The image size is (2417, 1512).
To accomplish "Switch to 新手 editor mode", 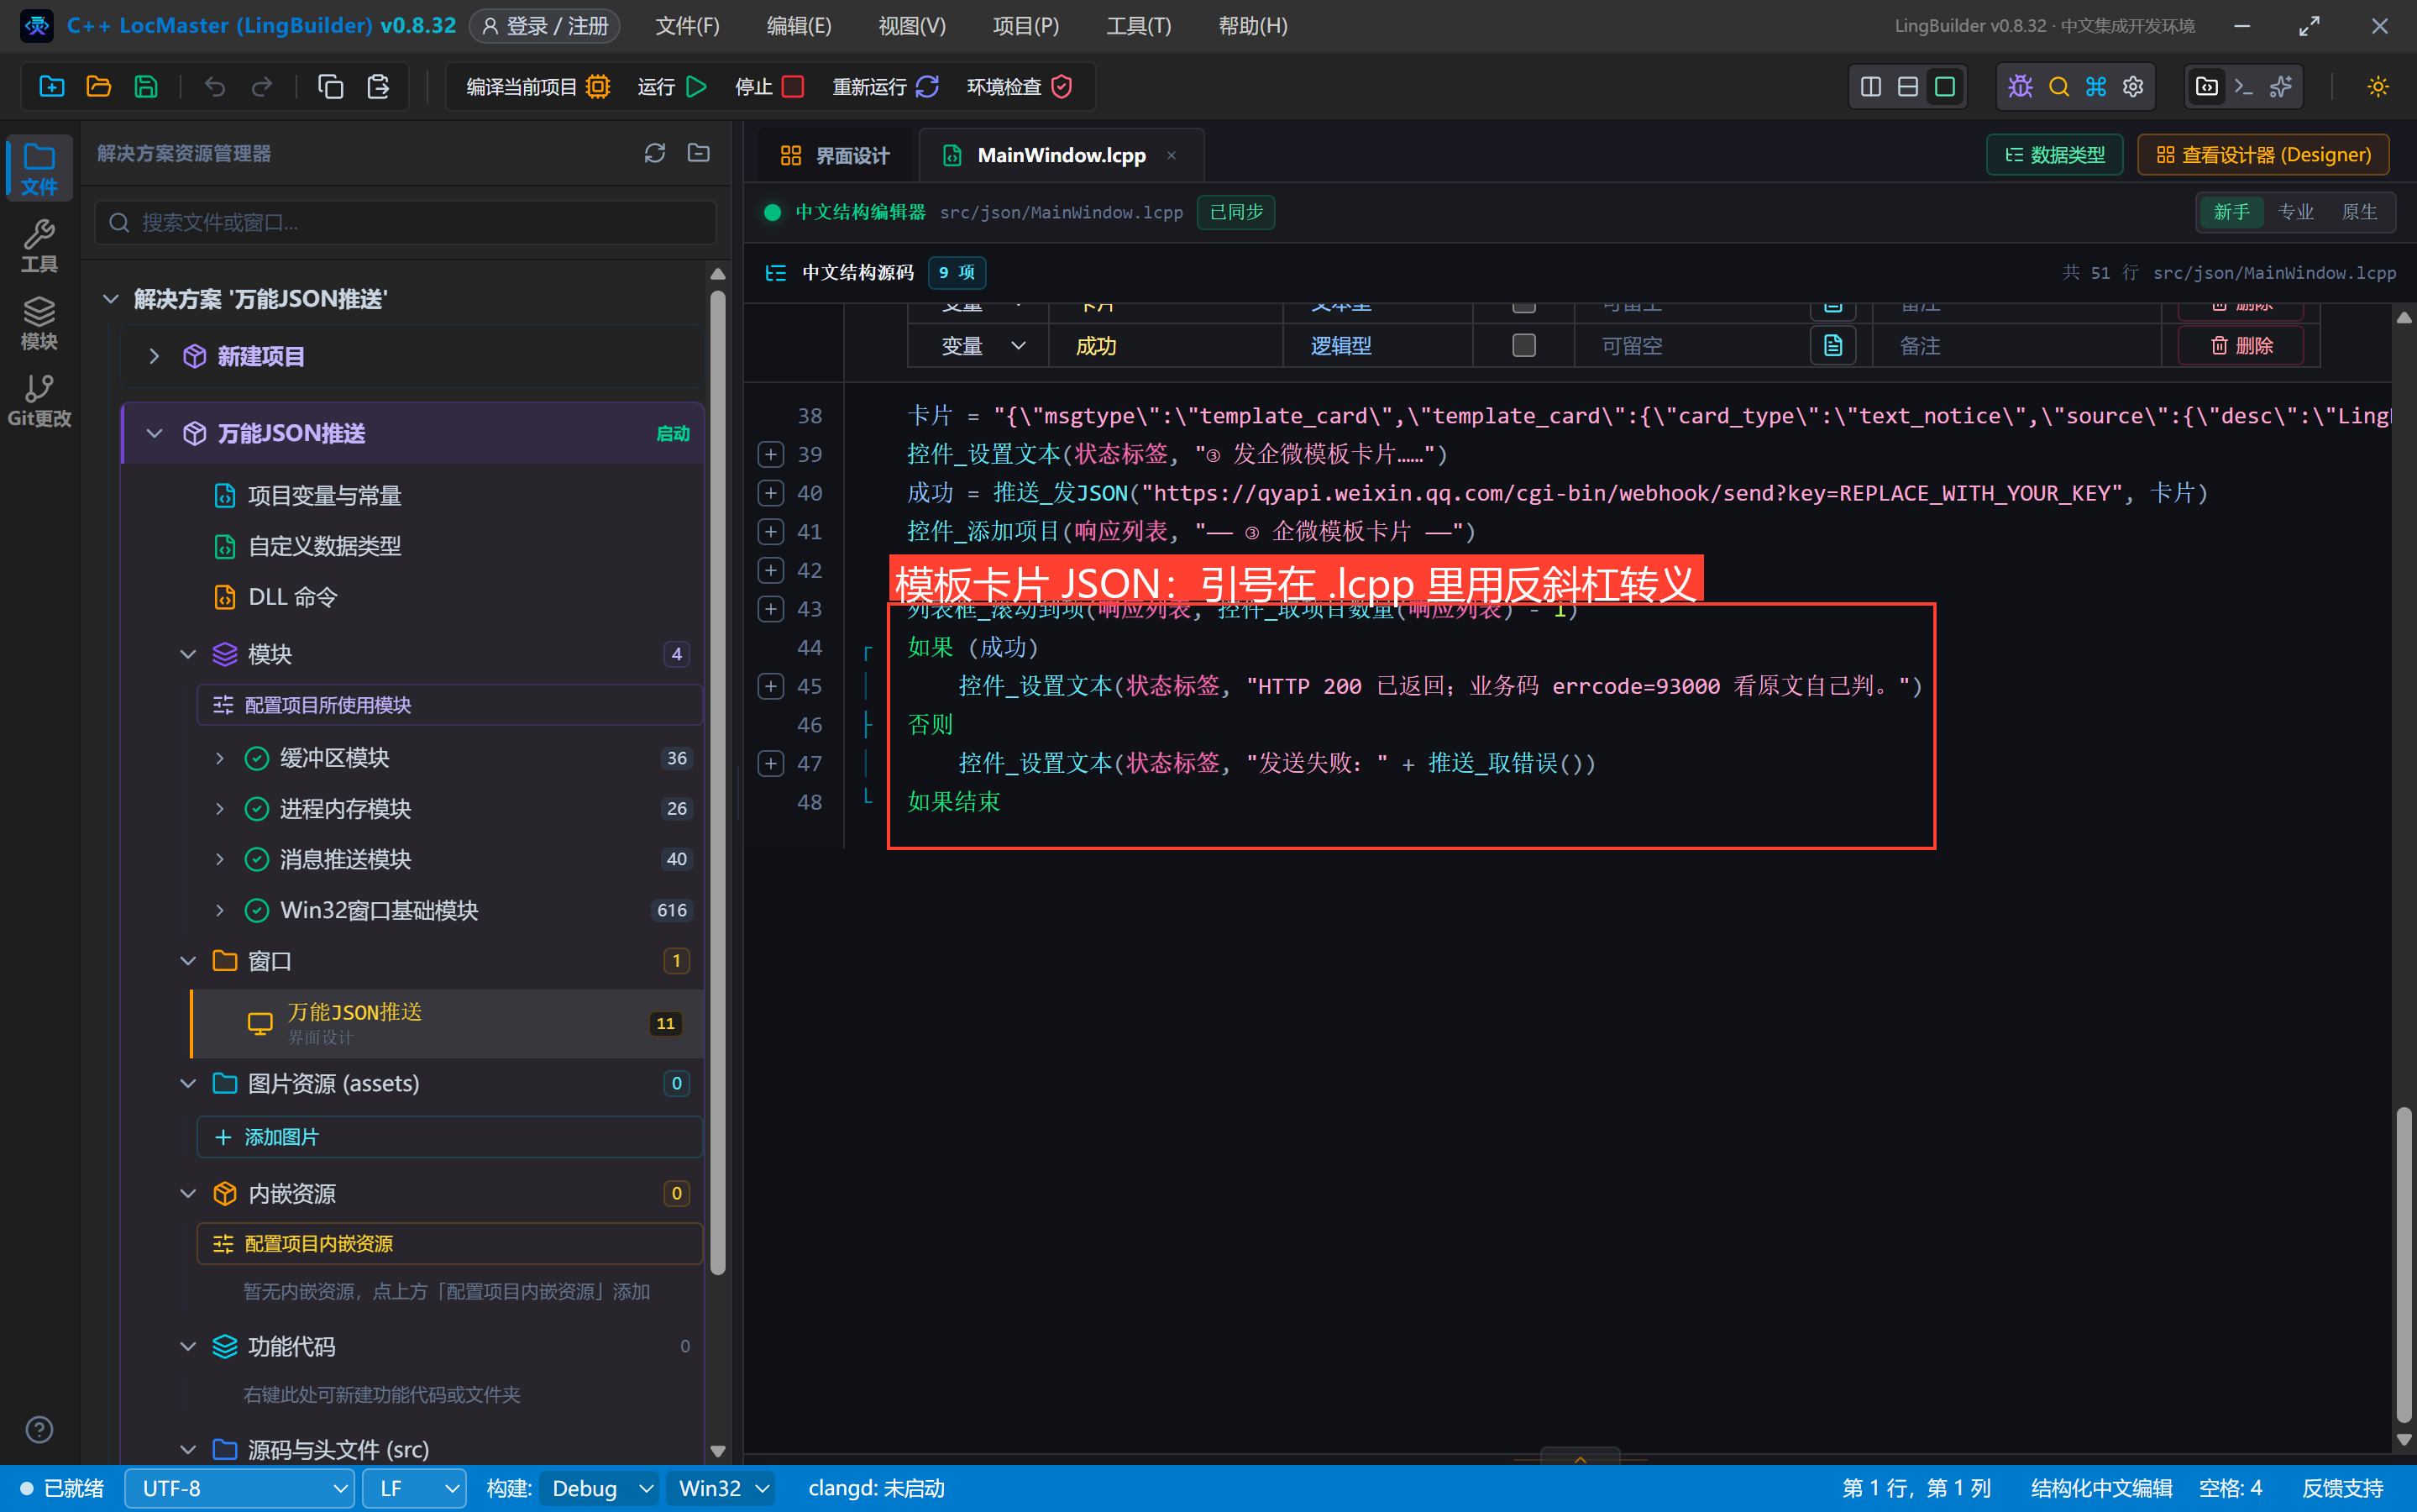I will tap(2231, 212).
